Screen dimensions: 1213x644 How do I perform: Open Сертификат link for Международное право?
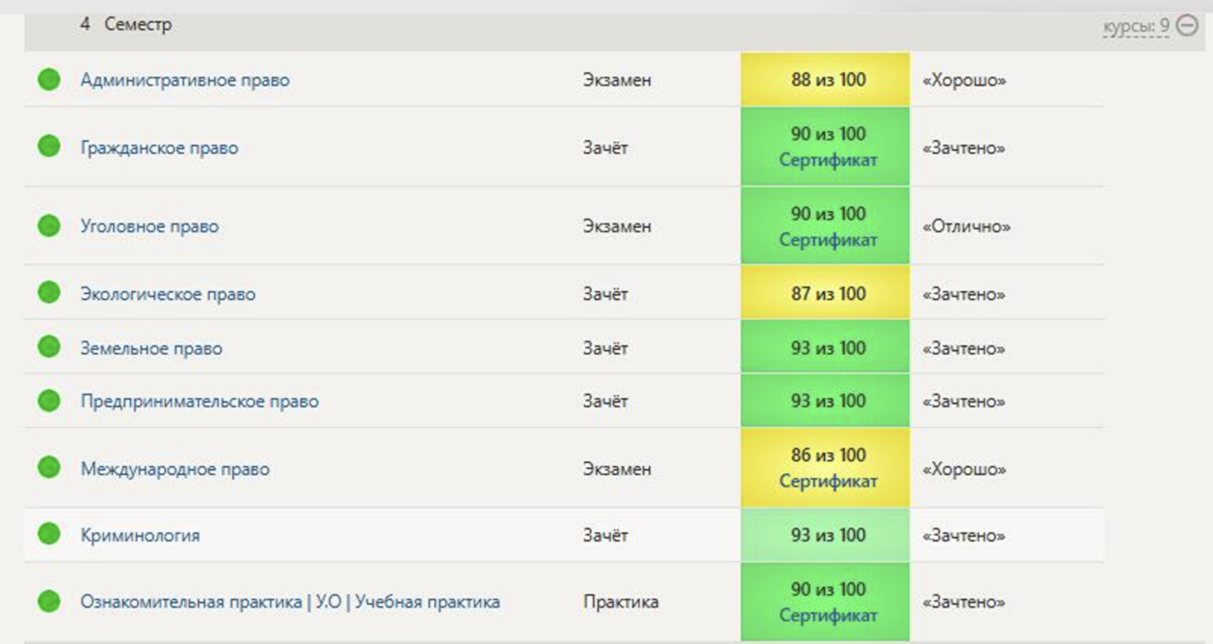828,482
